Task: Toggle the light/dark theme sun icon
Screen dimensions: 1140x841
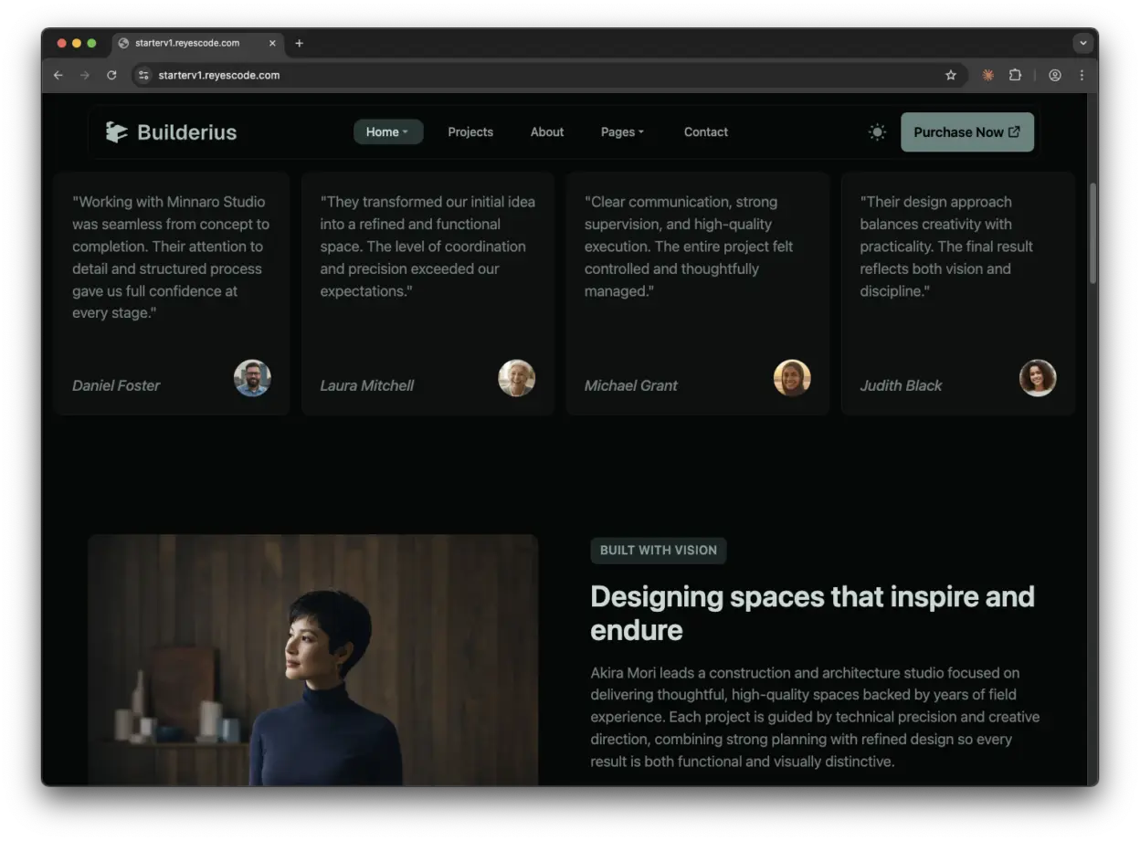Action: (877, 132)
